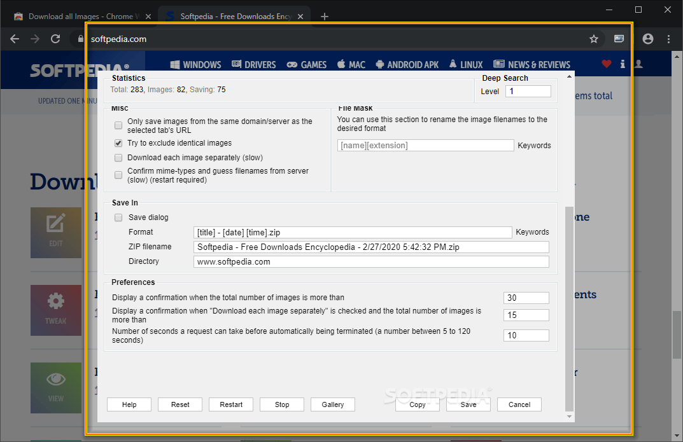The height and width of the screenshot is (442, 683).
Task: Click the Directory field
Action: [x=371, y=262]
